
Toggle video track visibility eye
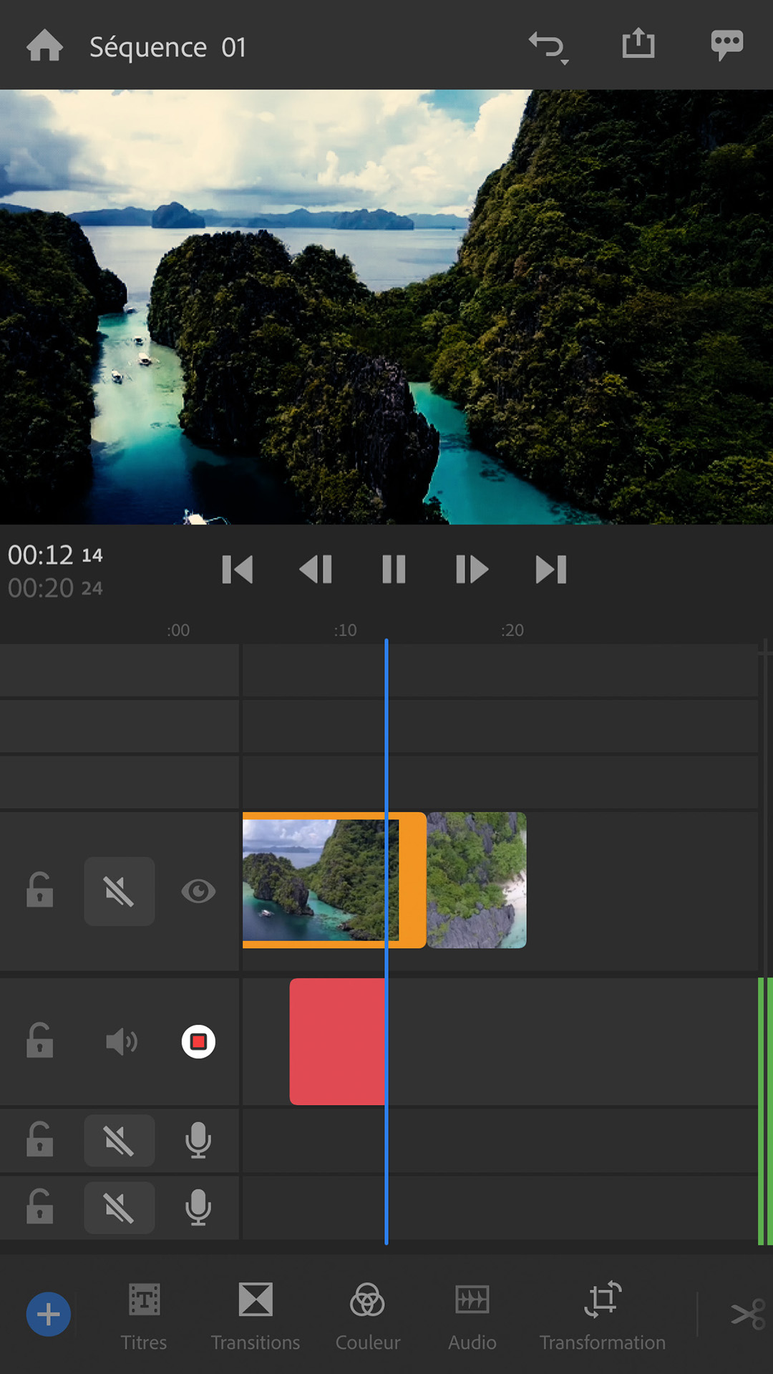pos(198,892)
